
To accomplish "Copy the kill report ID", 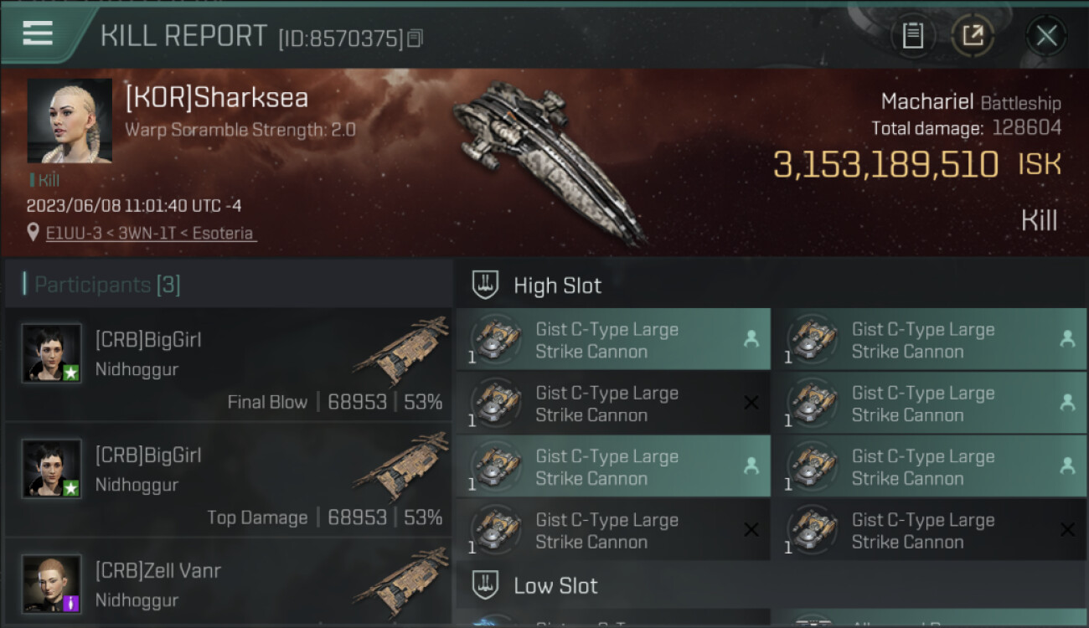I will coord(415,39).
